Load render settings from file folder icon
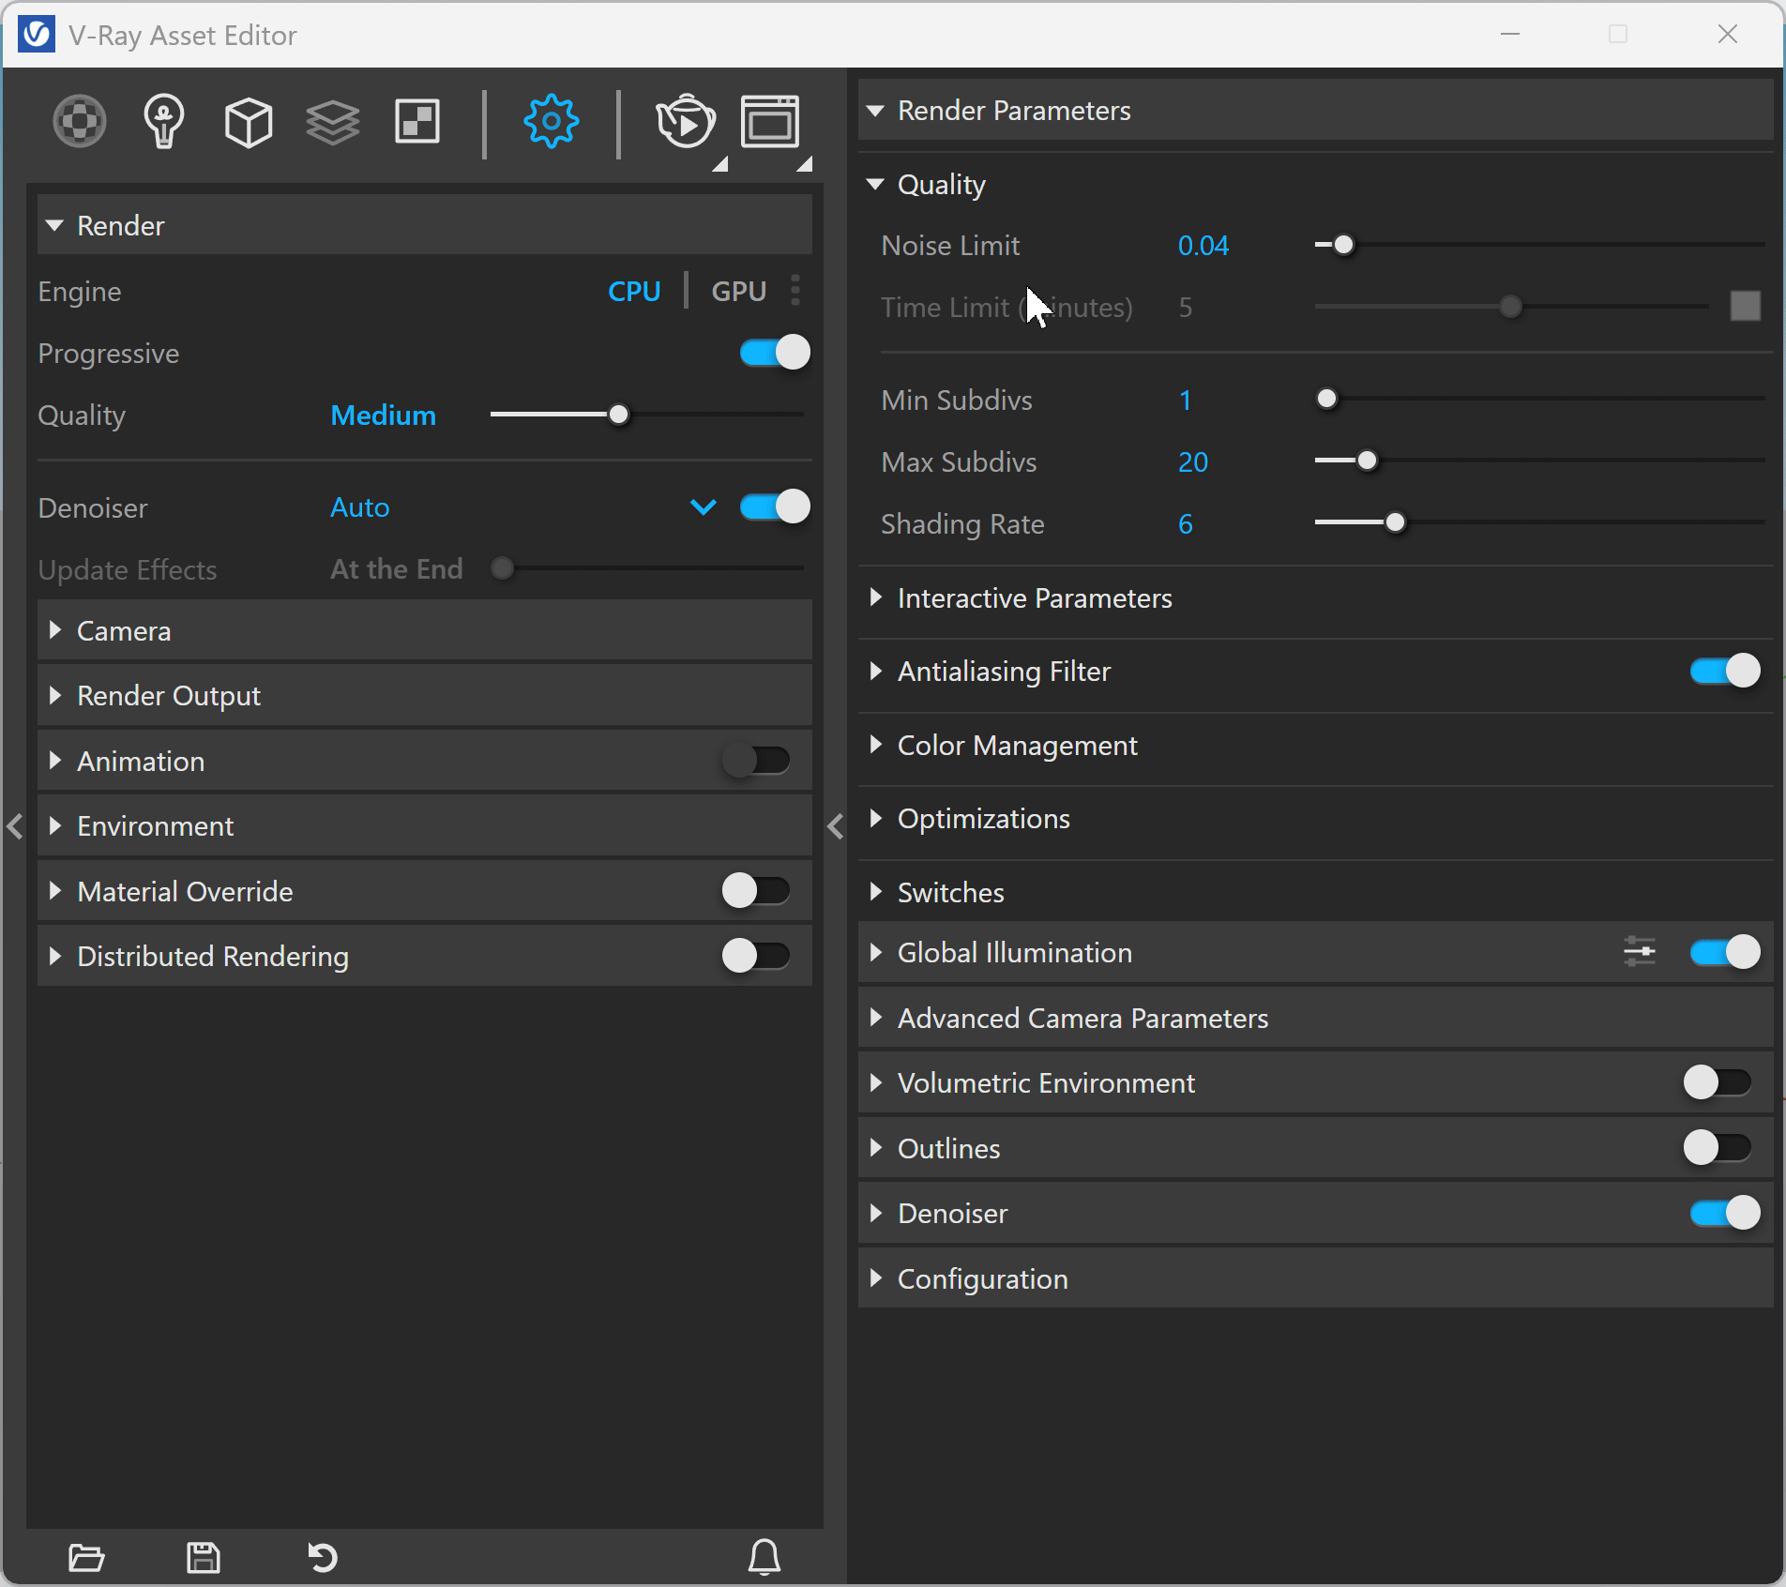Viewport: 1786px width, 1587px height. point(86,1558)
